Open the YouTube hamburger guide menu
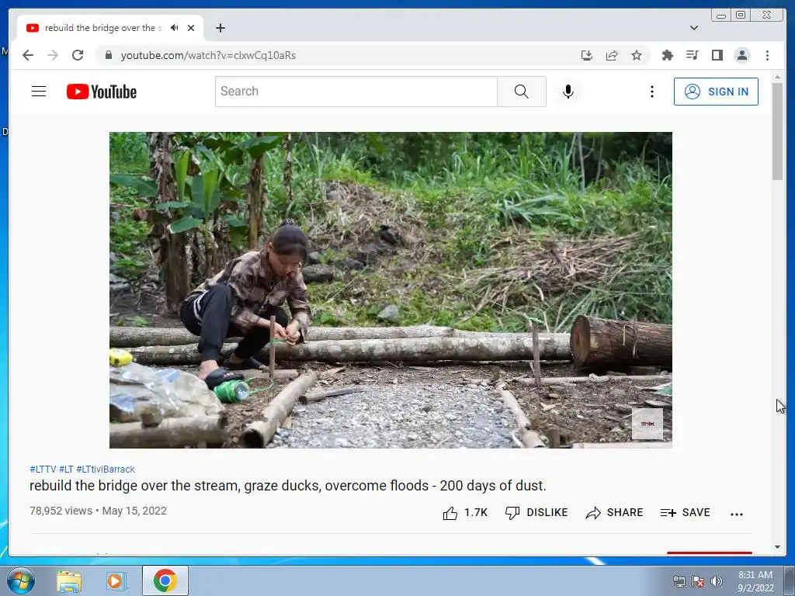This screenshot has width=795, height=596. (x=39, y=92)
